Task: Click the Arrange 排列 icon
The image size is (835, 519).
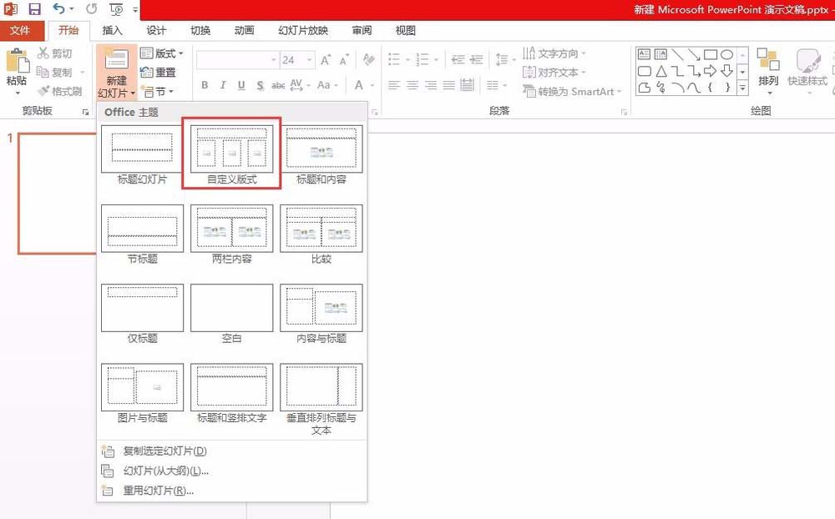Action: pyautogui.click(x=768, y=59)
